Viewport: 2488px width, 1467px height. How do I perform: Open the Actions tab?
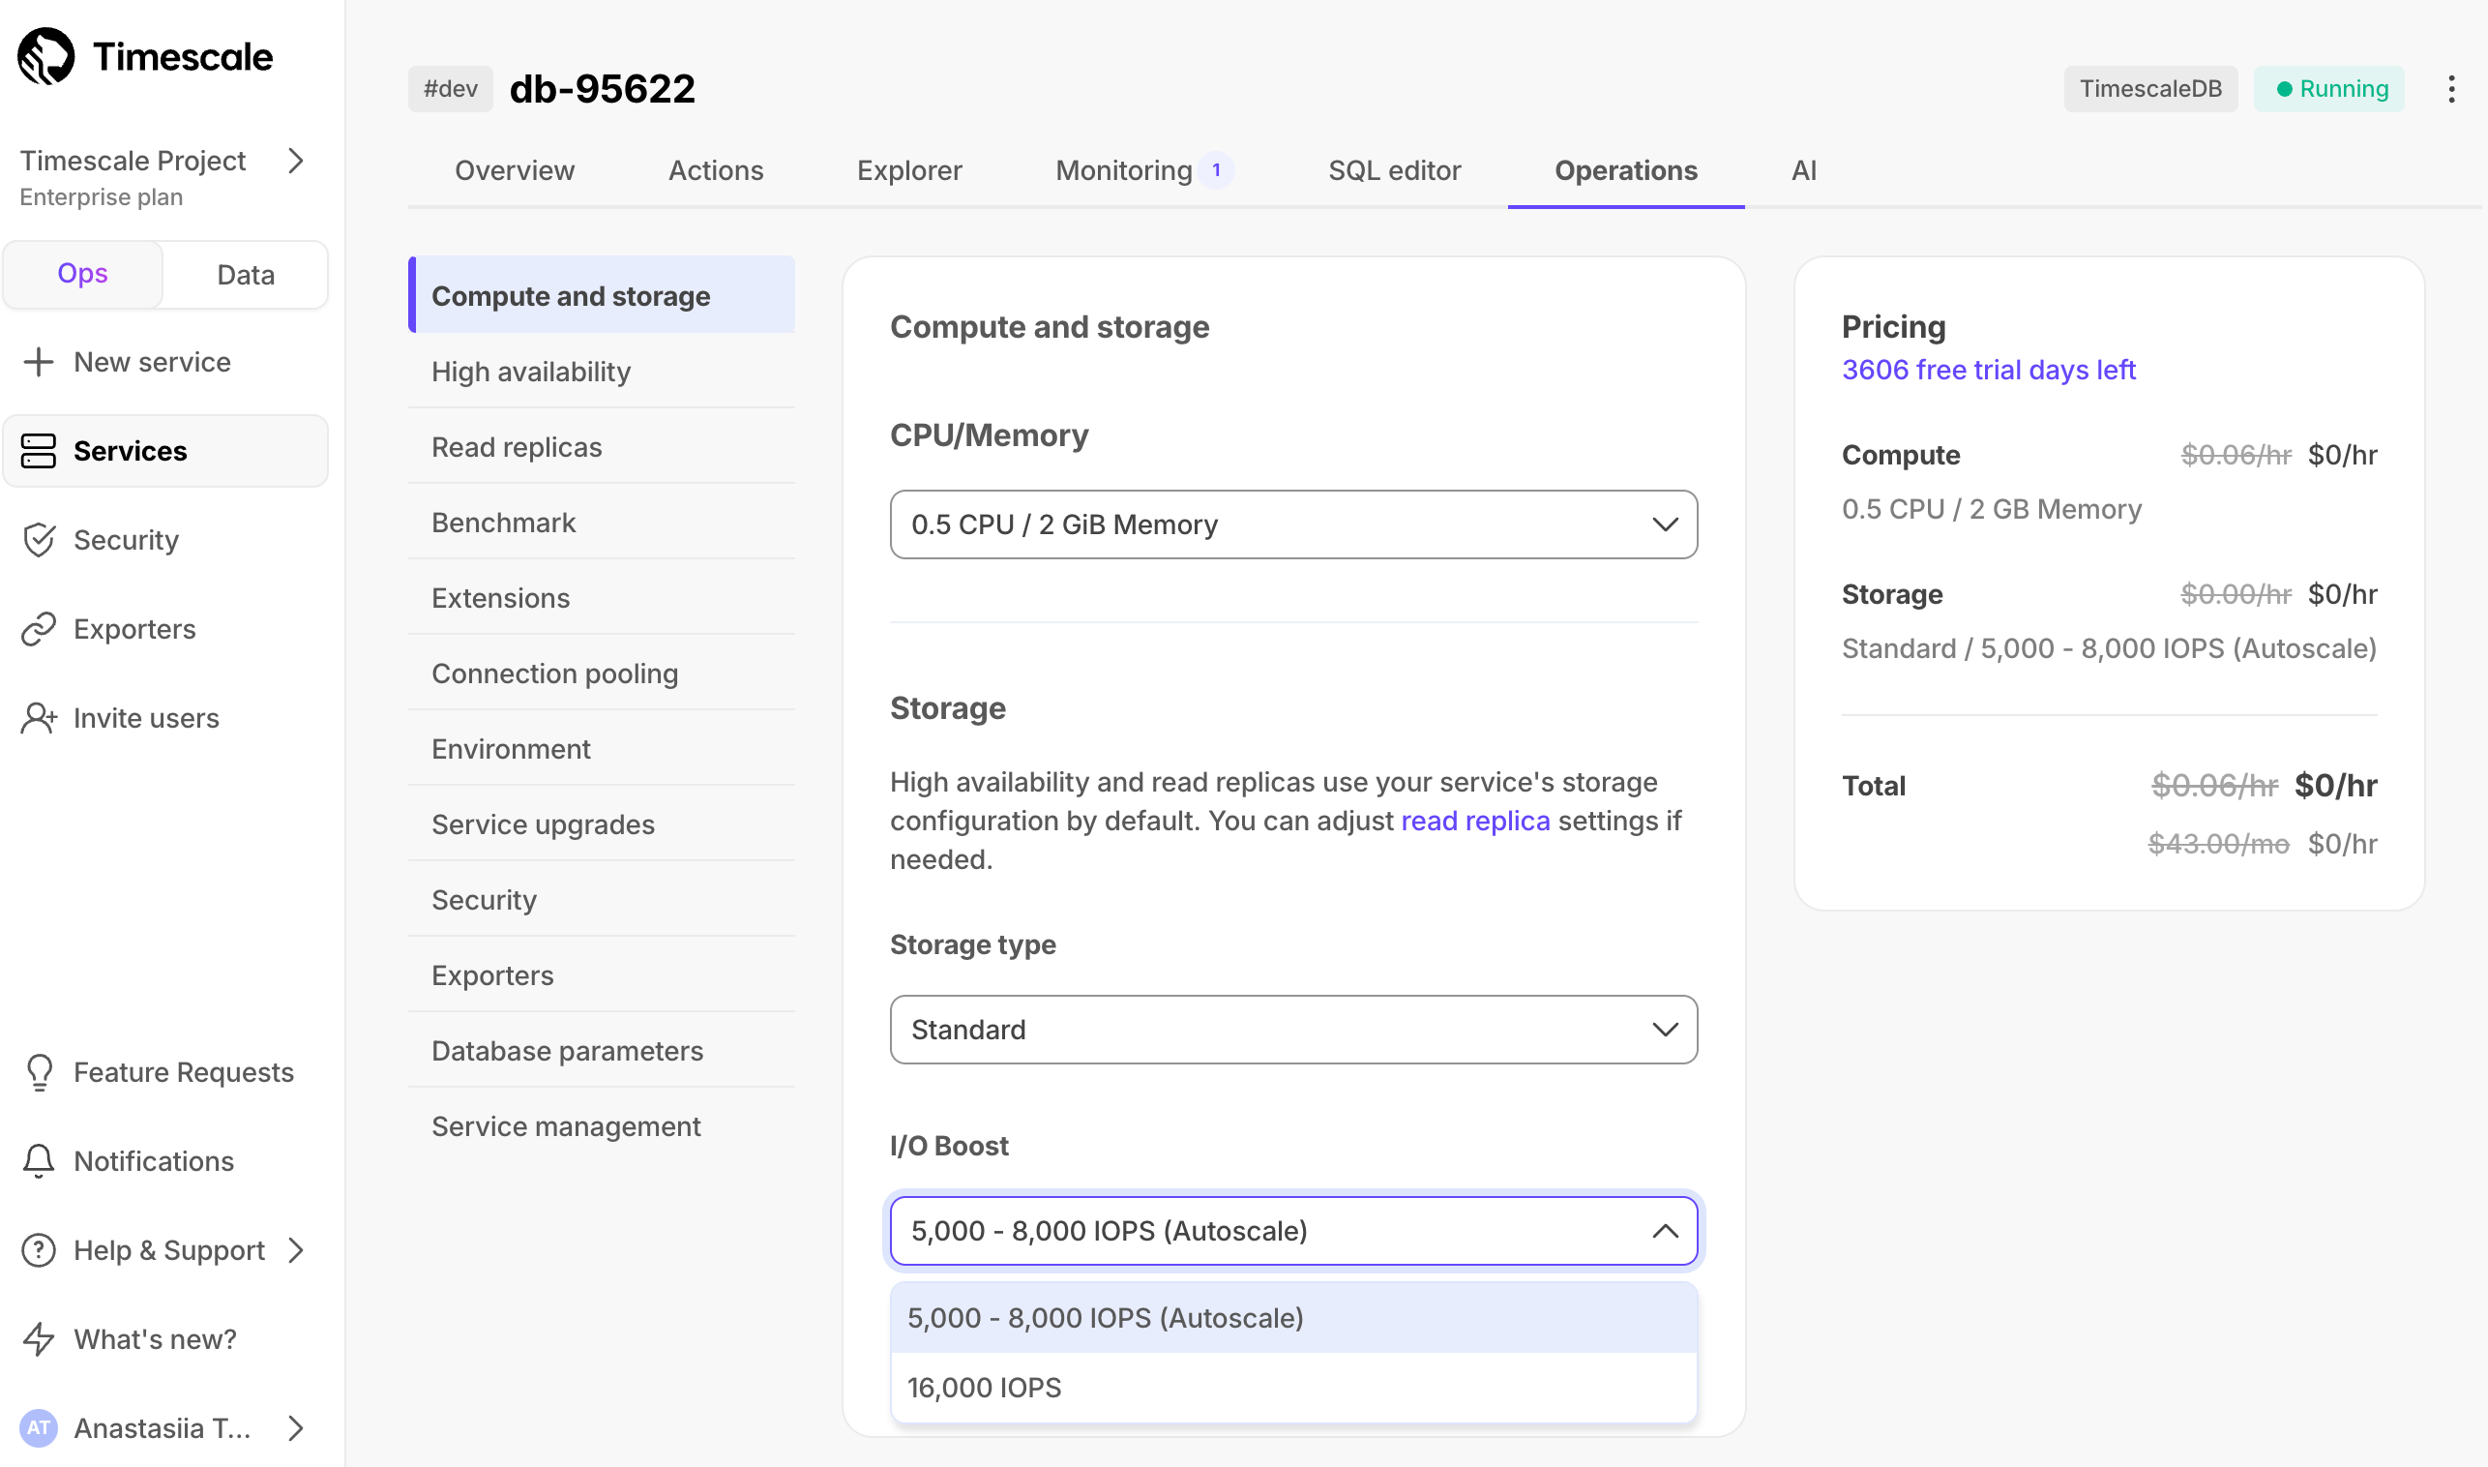pos(716,170)
